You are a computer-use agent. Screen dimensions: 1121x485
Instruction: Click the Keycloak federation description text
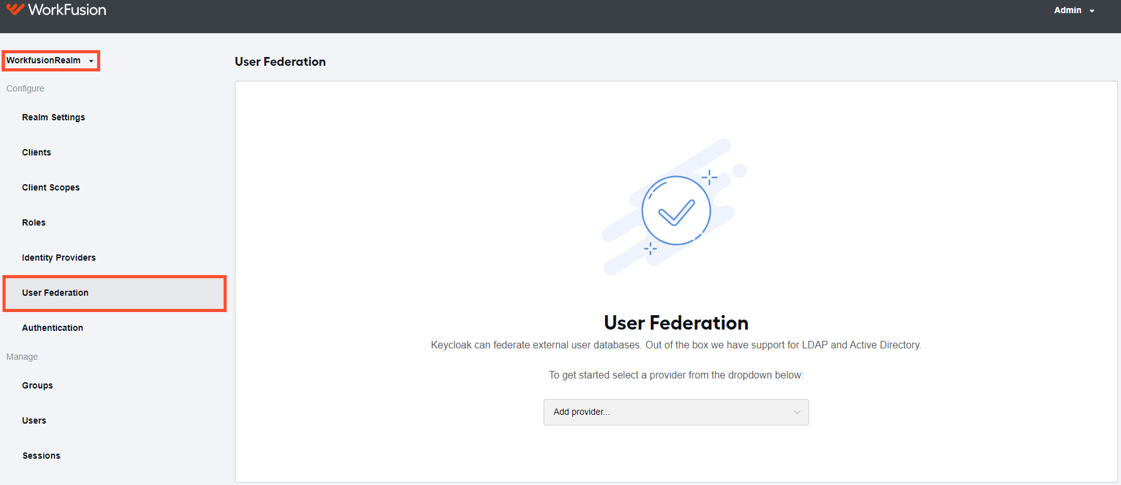[x=676, y=345]
